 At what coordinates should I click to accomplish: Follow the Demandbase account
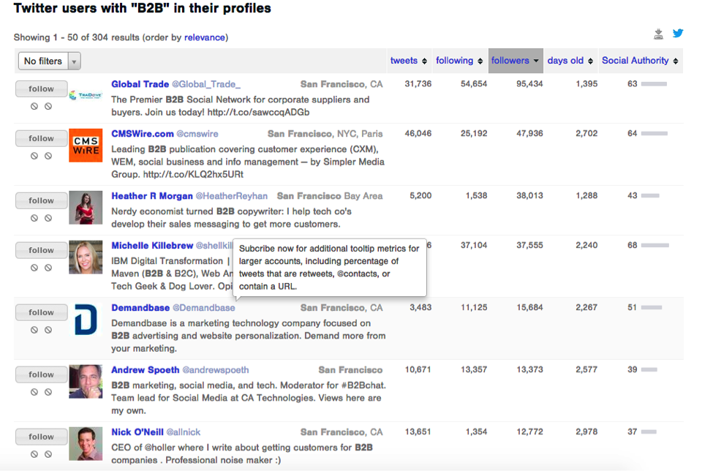42,312
